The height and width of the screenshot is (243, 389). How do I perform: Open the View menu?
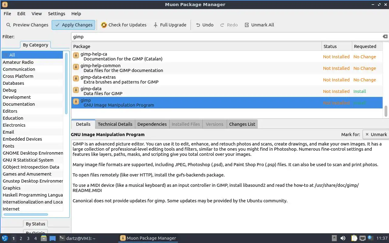click(x=37, y=14)
